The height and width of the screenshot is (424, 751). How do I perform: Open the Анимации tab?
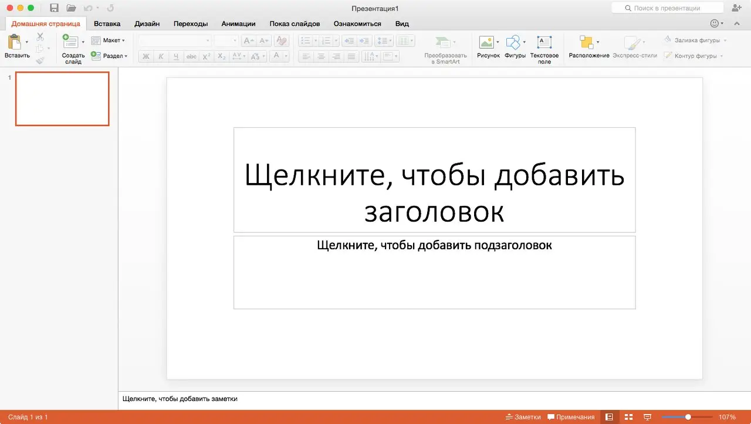[x=238, y=24]
